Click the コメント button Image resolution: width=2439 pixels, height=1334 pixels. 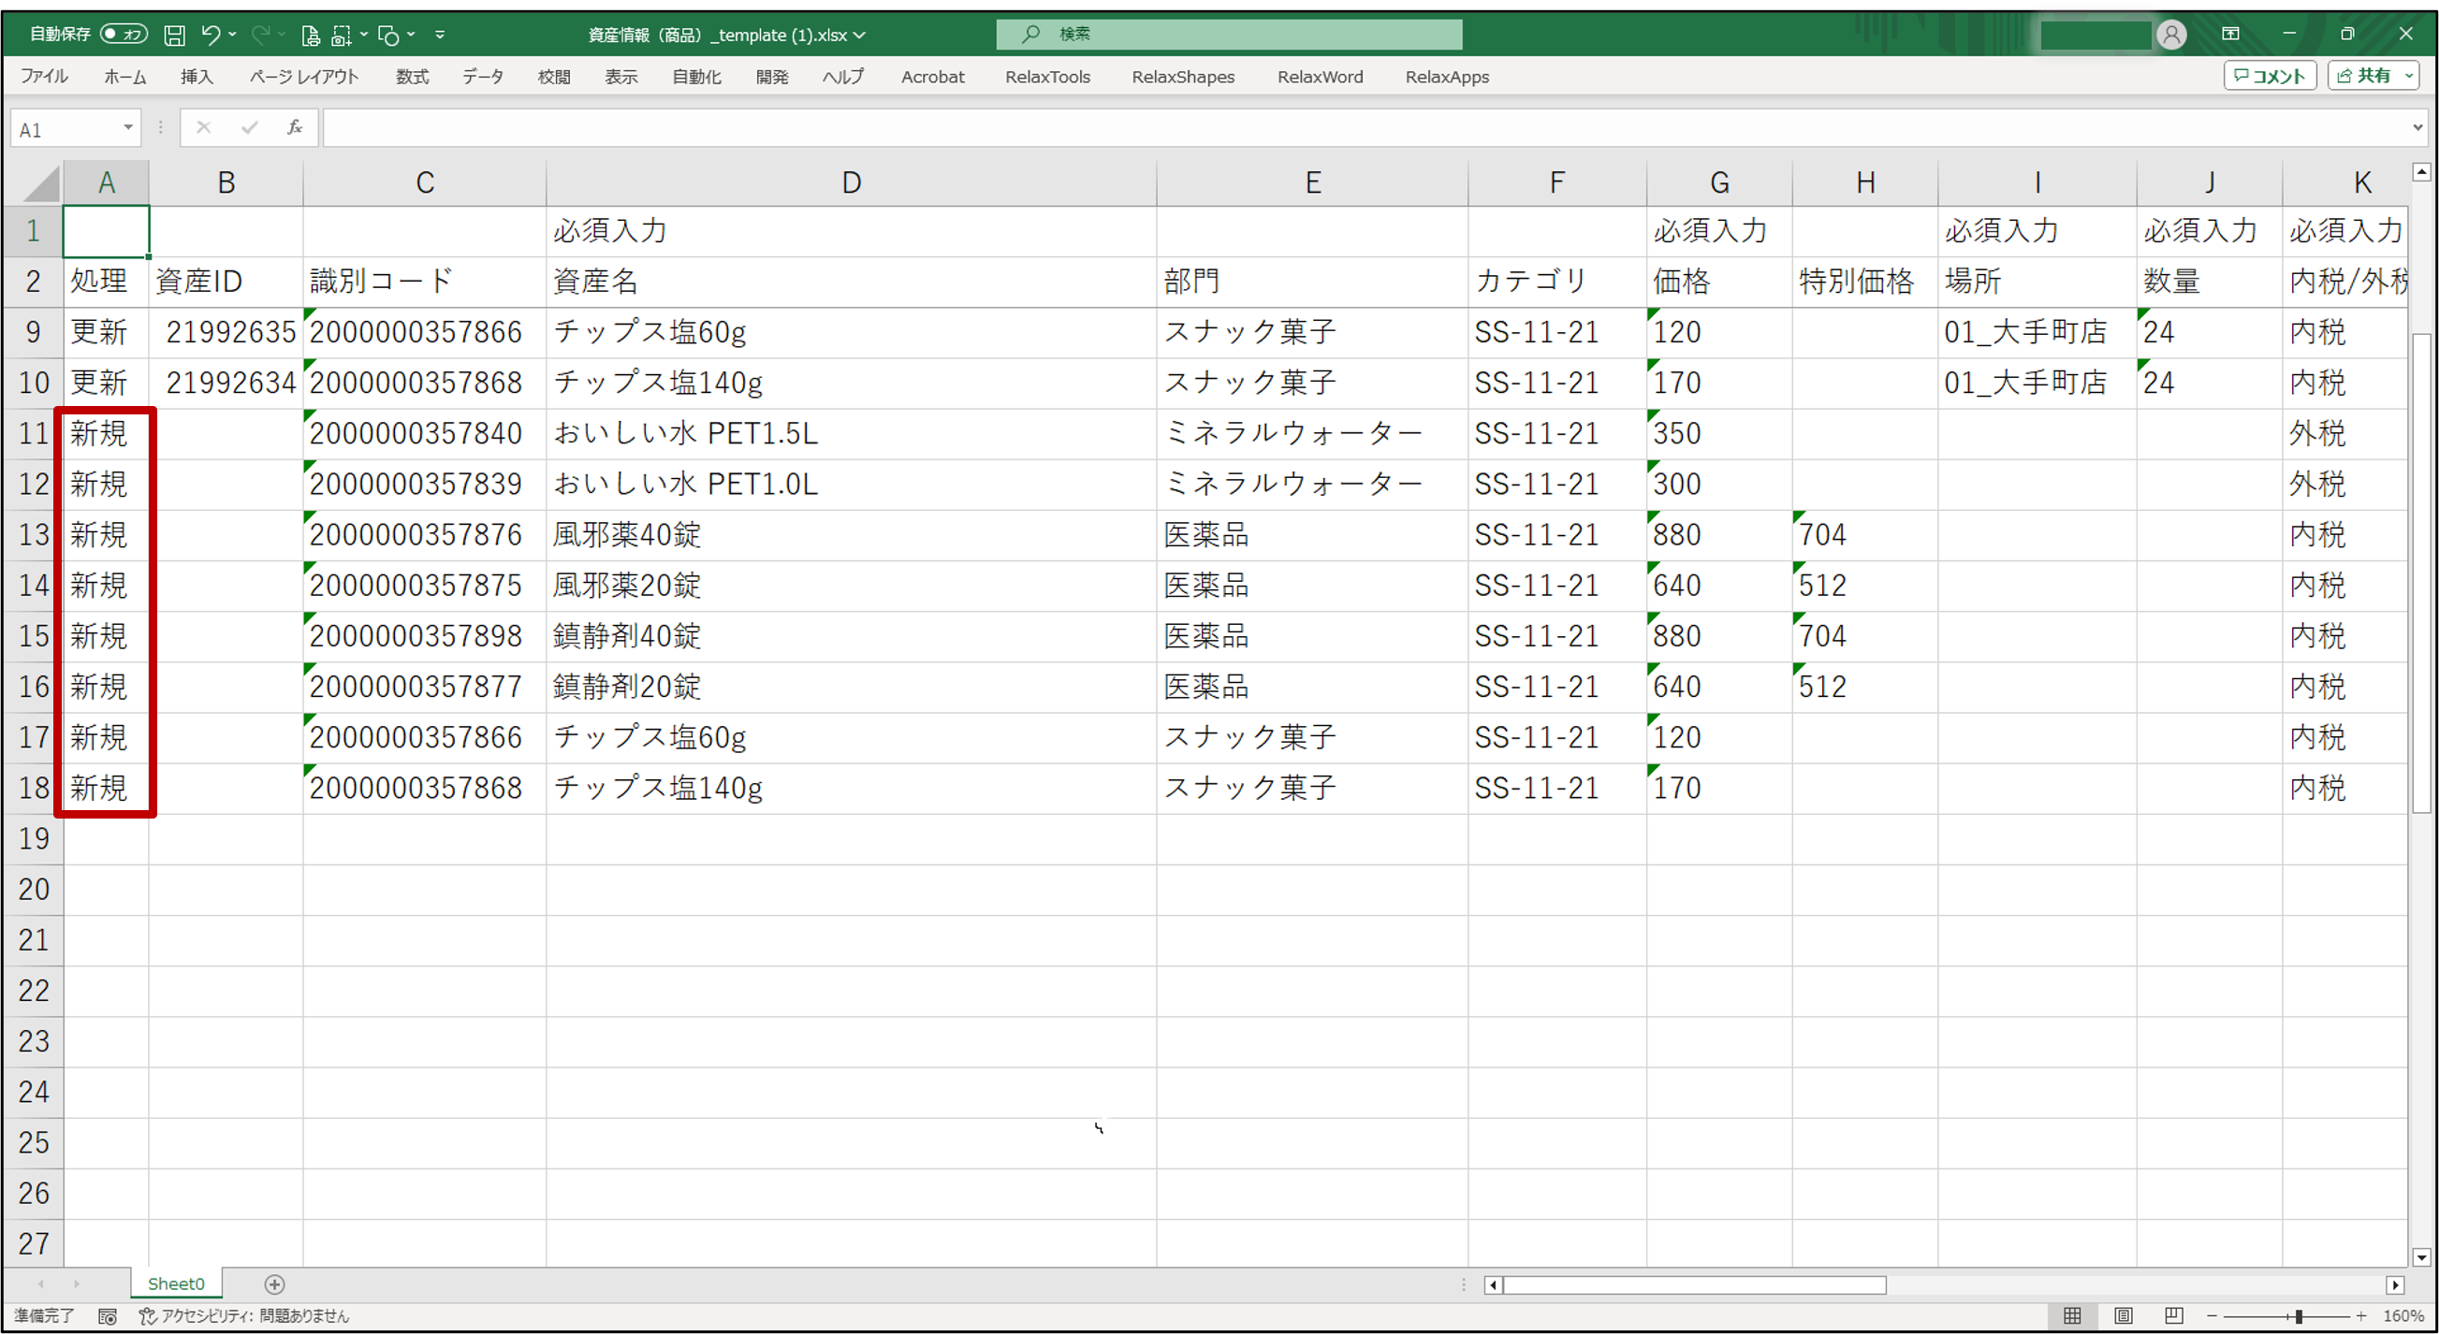click(x=2269, y=75)
